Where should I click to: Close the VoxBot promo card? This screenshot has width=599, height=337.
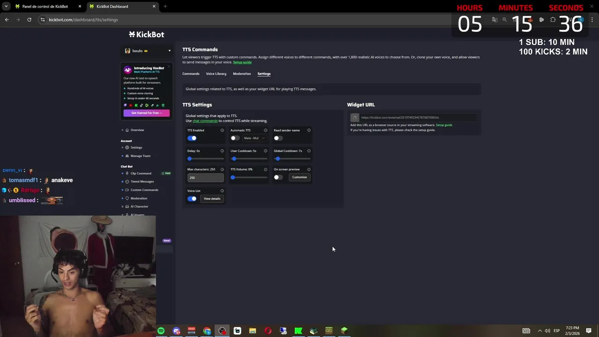[169, 66]
